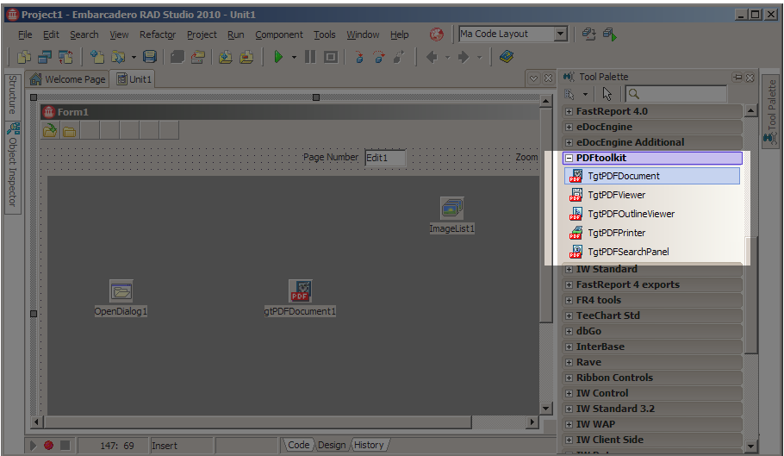Switch to the Unit1 tab

click(134, 79)
